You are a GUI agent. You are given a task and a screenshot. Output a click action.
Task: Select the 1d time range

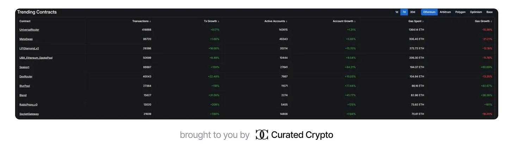tap(397, 12)
